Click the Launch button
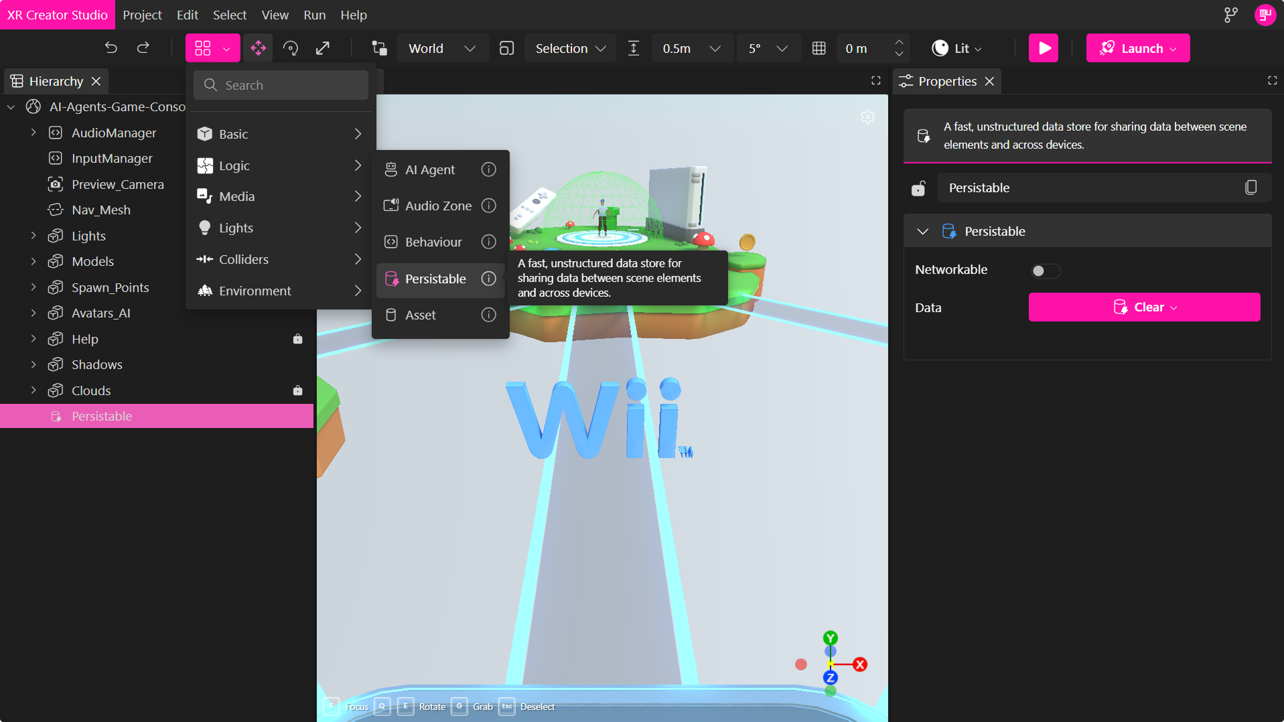The height and width of the screenshot is (722, 1284). coord(1137,48)
